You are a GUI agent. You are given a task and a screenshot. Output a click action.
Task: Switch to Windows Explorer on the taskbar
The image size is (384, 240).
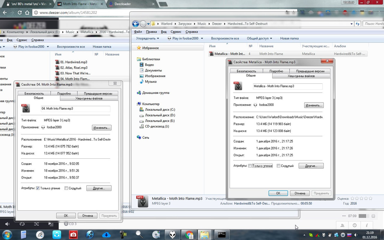(205, 234)
